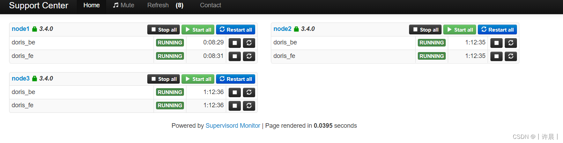Open the node2 server link
The height and width of the screenshot is (143, 563).
tap(282, 29)
